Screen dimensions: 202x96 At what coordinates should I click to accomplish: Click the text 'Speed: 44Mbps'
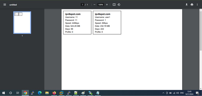click(x=72, y=23)
